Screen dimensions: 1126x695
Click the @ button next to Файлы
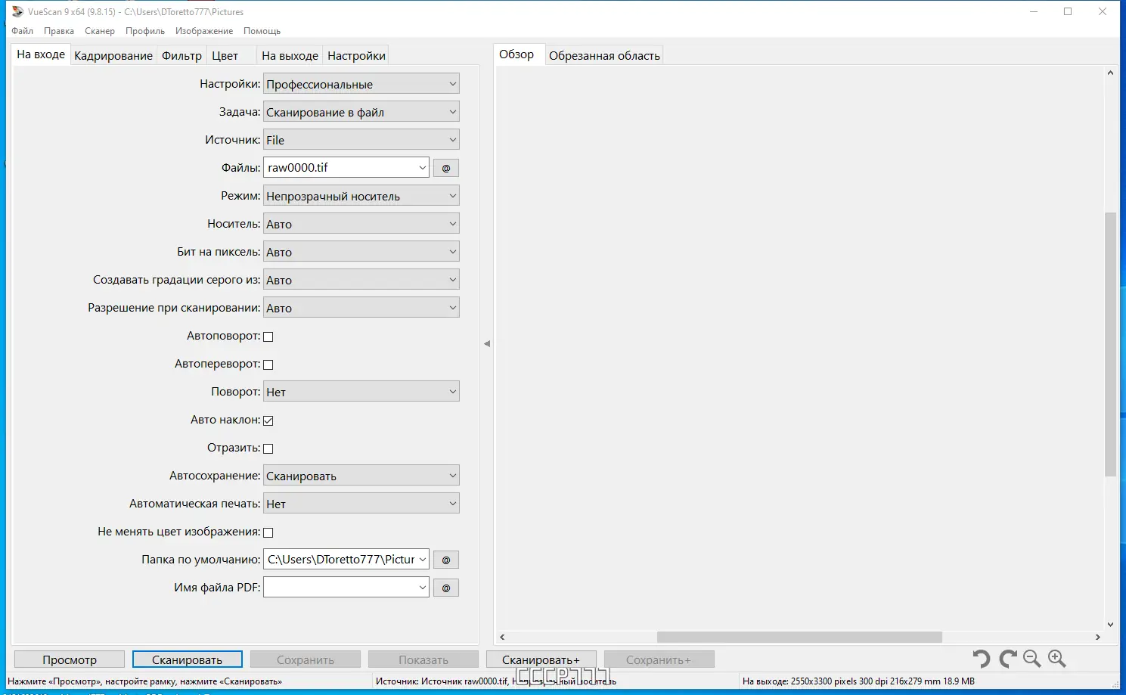click(x=446, y=168)
